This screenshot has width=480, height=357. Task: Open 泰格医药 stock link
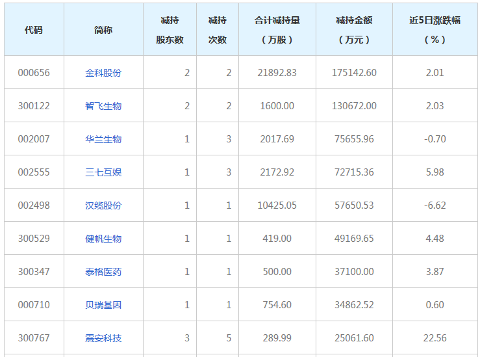[103, 272]
